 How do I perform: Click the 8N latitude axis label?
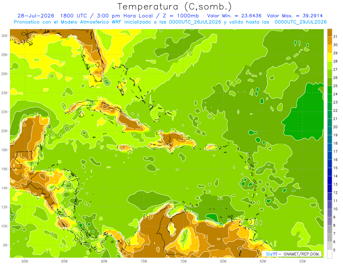5,245
